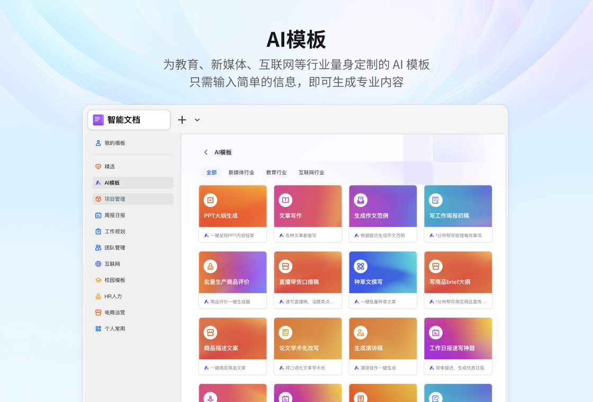Click the stamp icon on 批量生产商品评价 card

(x=210, y=267)
